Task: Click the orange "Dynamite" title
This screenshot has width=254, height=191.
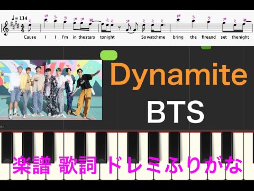Action: [x=179, y=76]
